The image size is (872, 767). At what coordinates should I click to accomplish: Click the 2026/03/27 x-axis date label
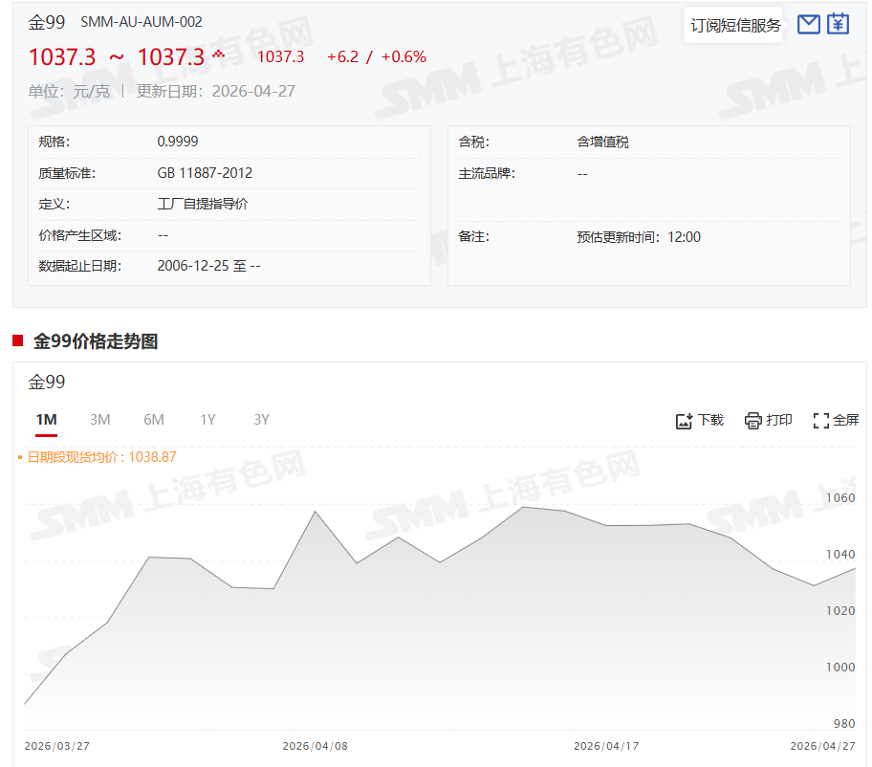pyautogui.click(x=56, y=745)
